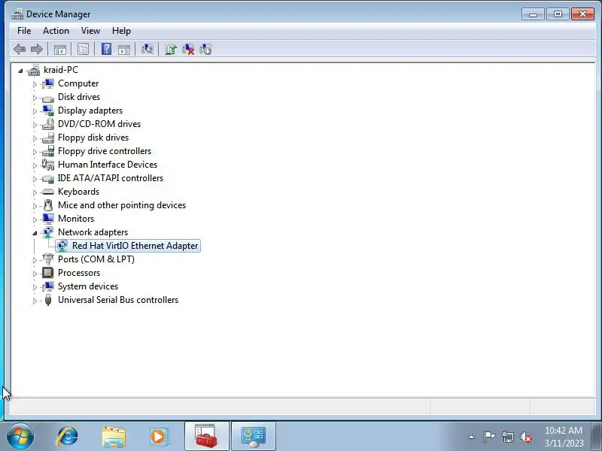Select the kraid-PC root label
This screenshot has width=602, height=451.
tap(61, 70)
